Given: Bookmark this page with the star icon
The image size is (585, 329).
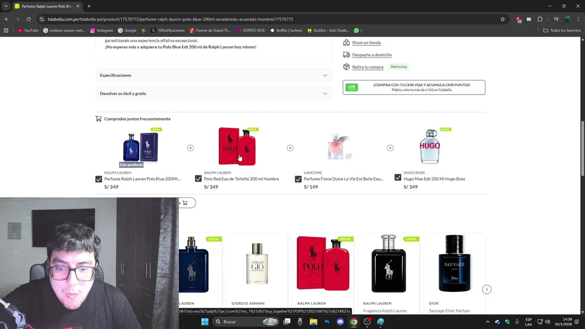Looking at the screenshot, I should [x=503, y=19].
